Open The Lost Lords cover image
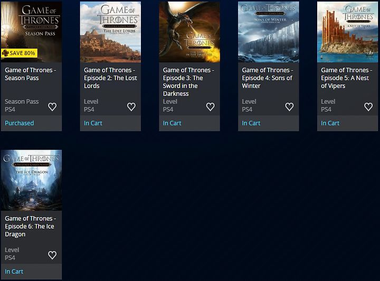 coord(110,32)
